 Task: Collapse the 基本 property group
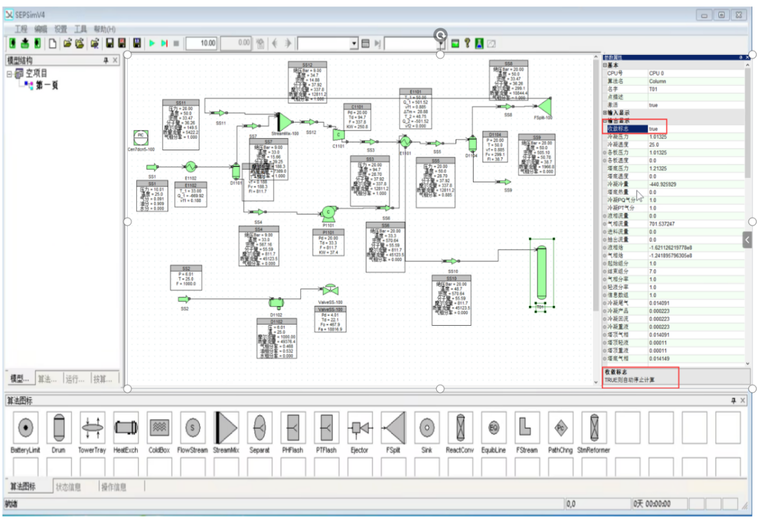click(x=605, y=65)
